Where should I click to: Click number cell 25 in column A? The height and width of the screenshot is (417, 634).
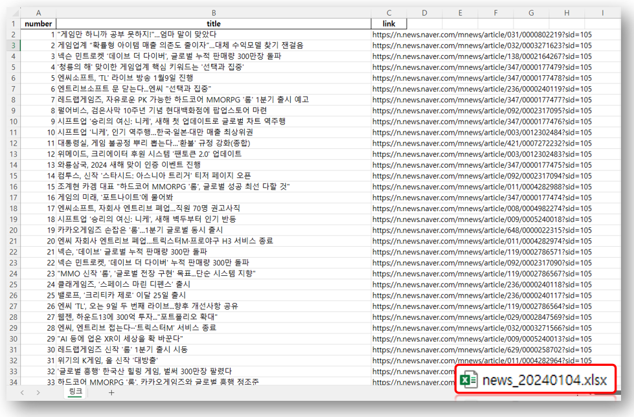(x=38, y=295)
